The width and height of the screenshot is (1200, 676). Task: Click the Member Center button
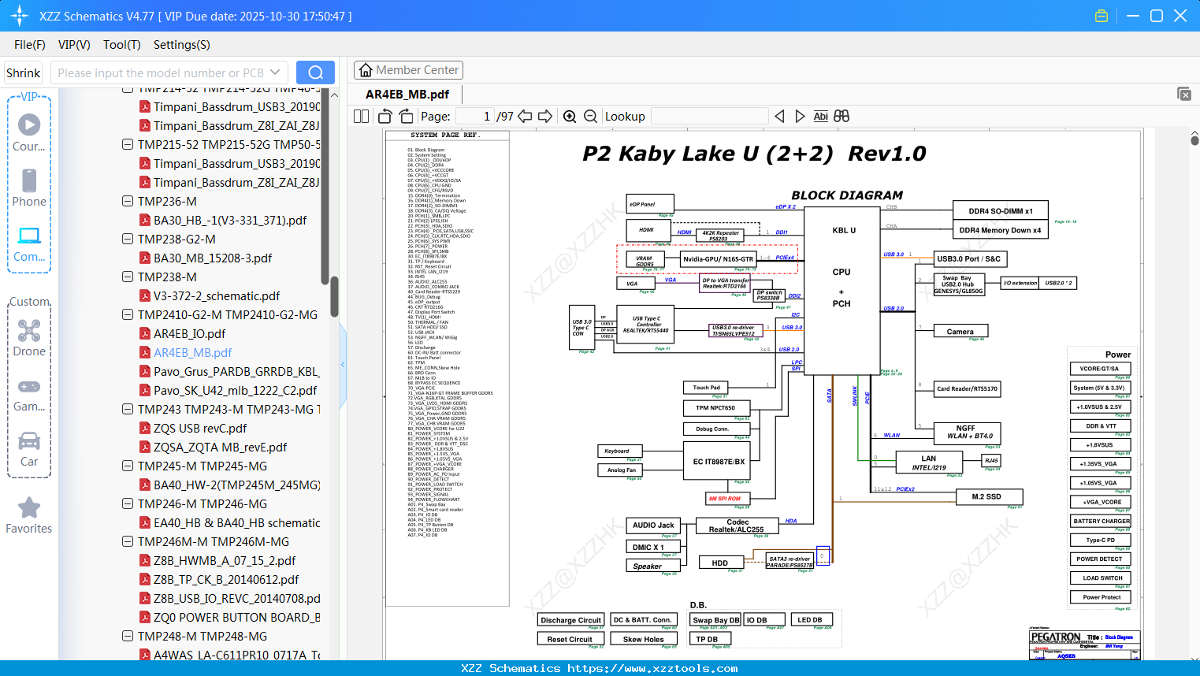pyautogui.click(x=408, y=70)
